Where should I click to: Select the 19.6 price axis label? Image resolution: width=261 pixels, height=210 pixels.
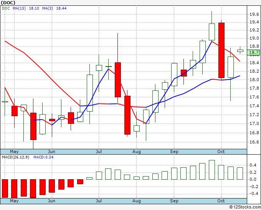coord(254,14)
